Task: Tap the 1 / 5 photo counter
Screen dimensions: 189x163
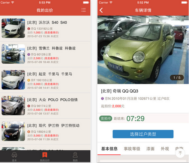Action: click(x=177, y=78)
